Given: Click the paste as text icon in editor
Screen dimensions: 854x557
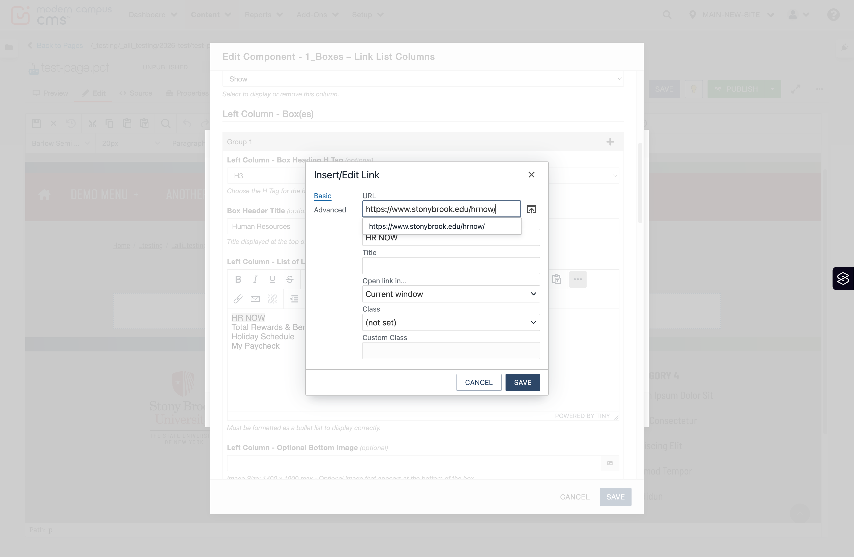Looking at the screenshot, I should point(557,279).
